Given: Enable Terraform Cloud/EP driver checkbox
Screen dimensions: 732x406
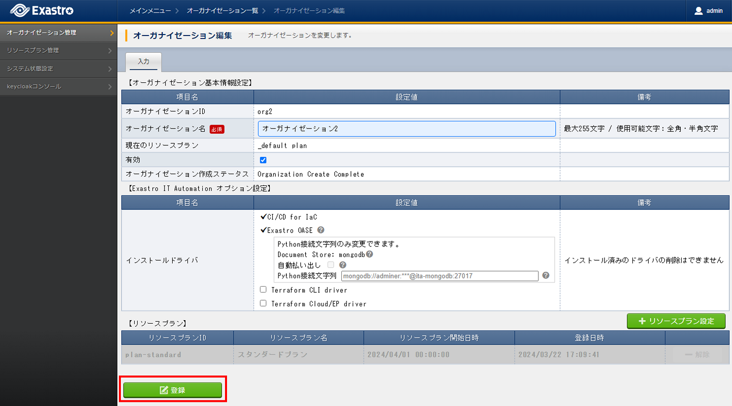Looking at the screenshot, I should (263, 303).
